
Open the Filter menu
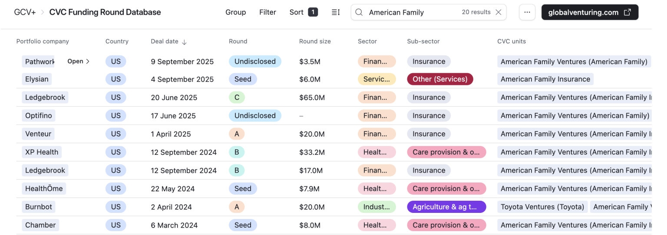267,12
